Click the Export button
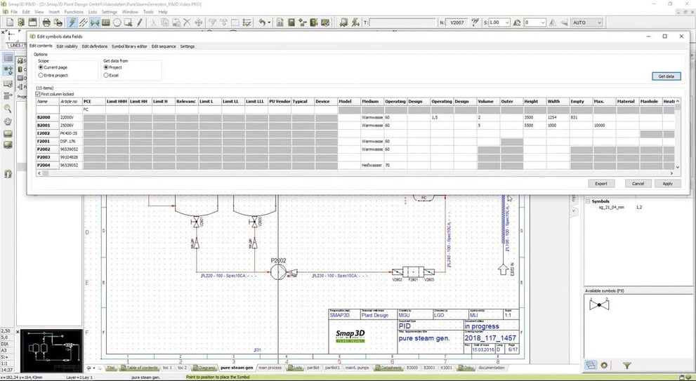This screenshot has width=696, height=381. pos(601,184)
